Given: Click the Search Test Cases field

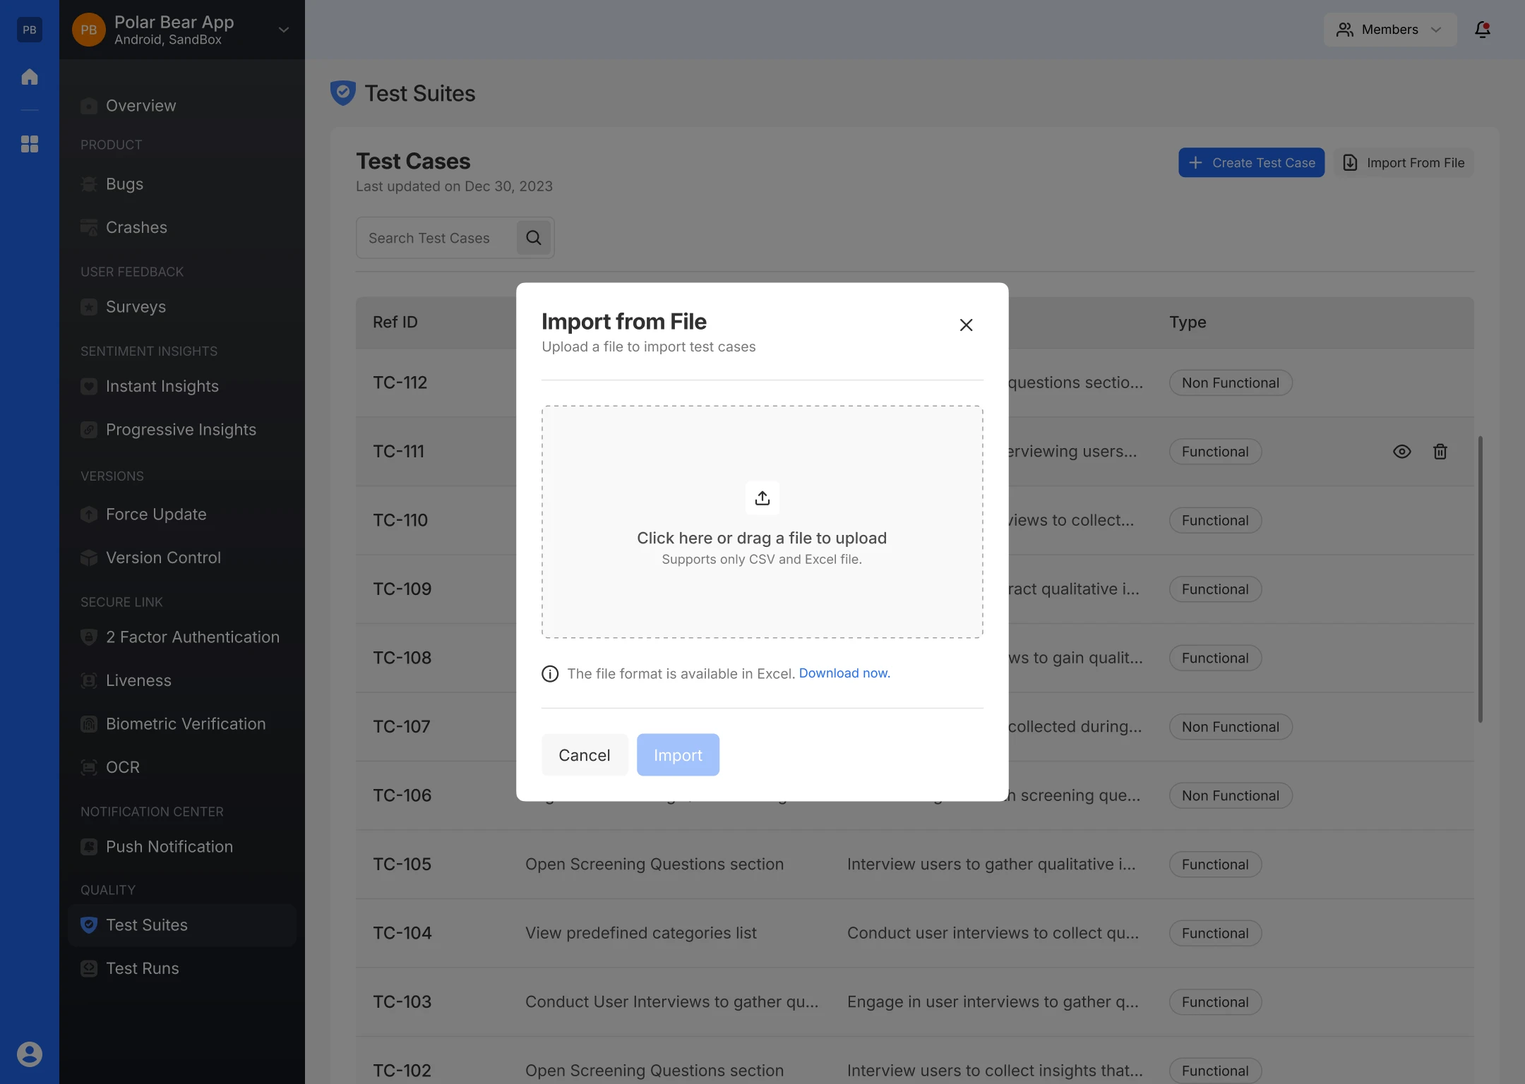Looking at the screenshot, I should click(436, 238).
